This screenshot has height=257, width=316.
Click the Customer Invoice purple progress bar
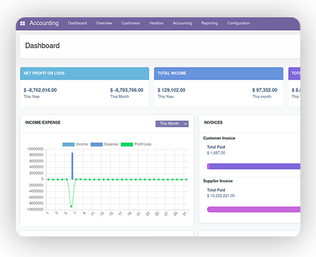tap(254, 166)
